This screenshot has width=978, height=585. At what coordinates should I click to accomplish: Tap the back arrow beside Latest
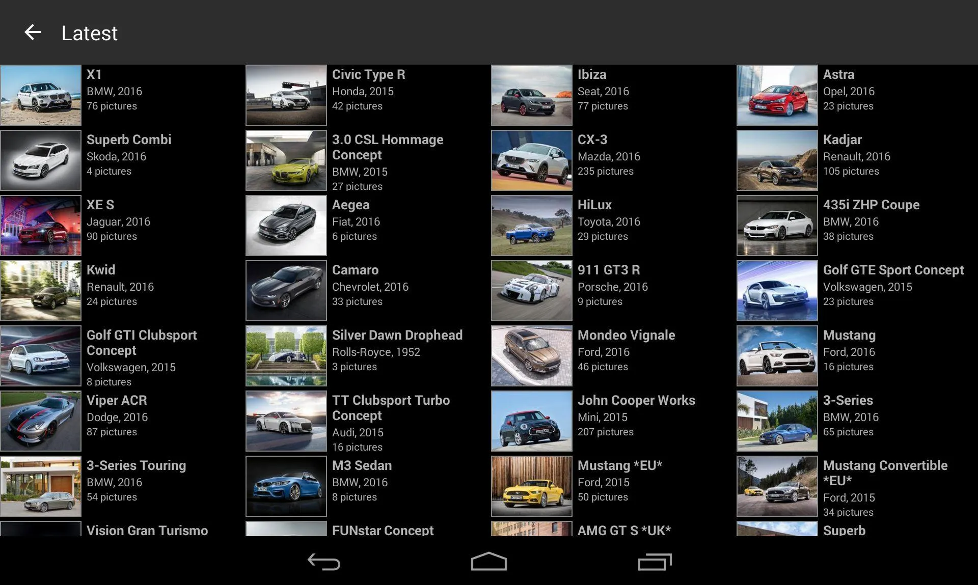pyautogui.click(x=33, y=33)
